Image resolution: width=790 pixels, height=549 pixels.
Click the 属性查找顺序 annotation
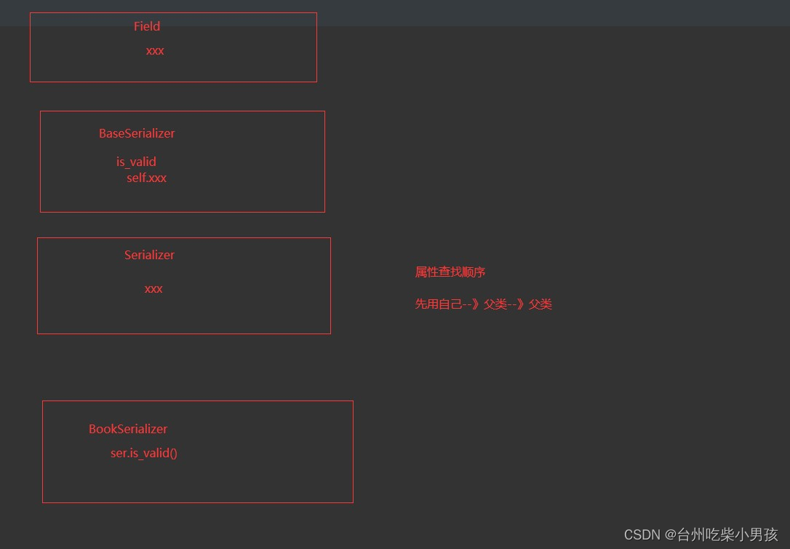(x=450, y=272)
